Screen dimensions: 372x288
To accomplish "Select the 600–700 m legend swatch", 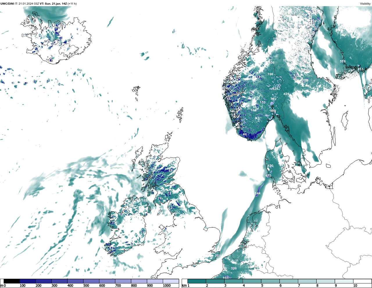I will (x=107, y=281).
